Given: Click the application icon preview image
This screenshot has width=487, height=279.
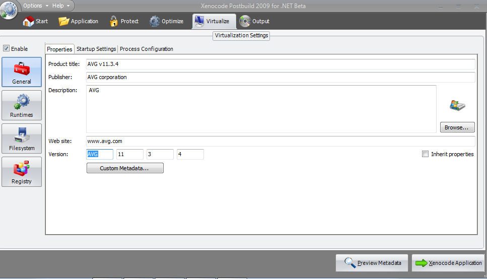Looking at the screenshot, I should [x=457, y=106].
